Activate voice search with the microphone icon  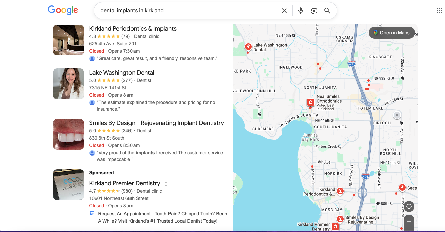pyautogui.click(x=300, y=10)
